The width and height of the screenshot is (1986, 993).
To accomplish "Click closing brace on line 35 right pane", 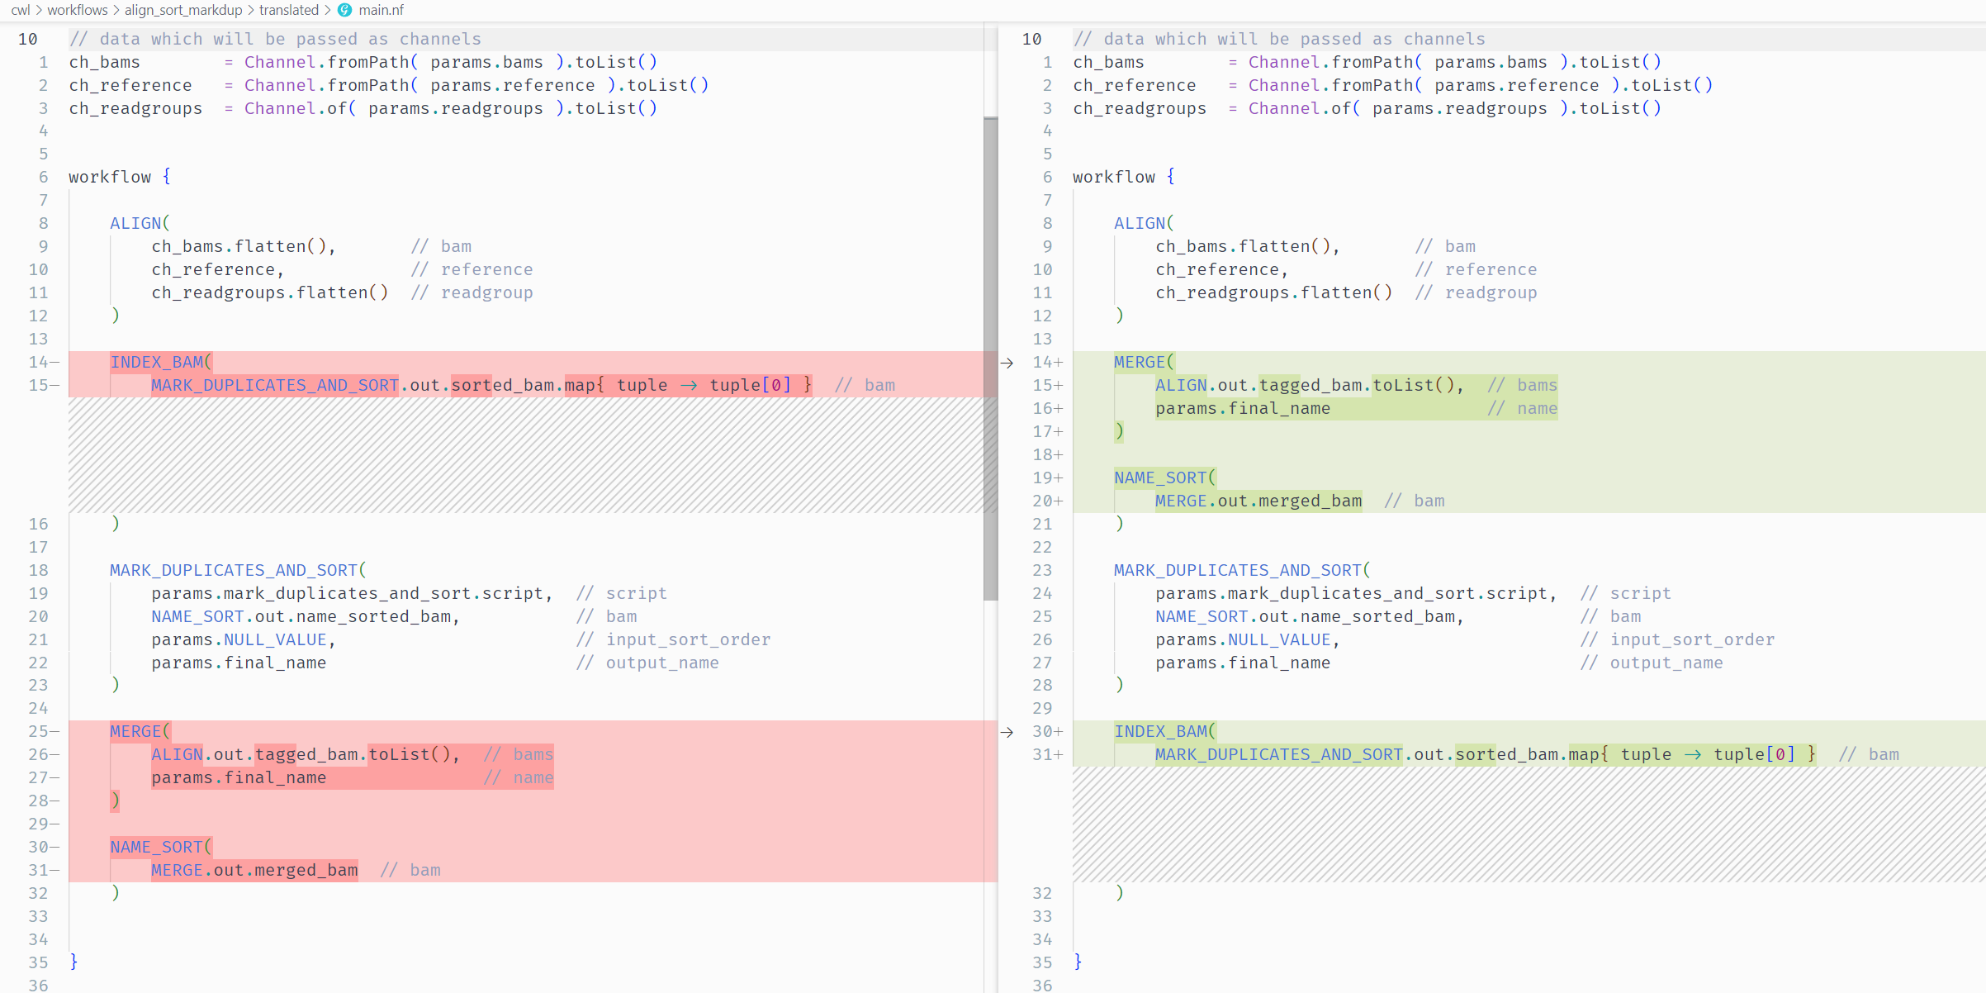I will [1078, 962].
